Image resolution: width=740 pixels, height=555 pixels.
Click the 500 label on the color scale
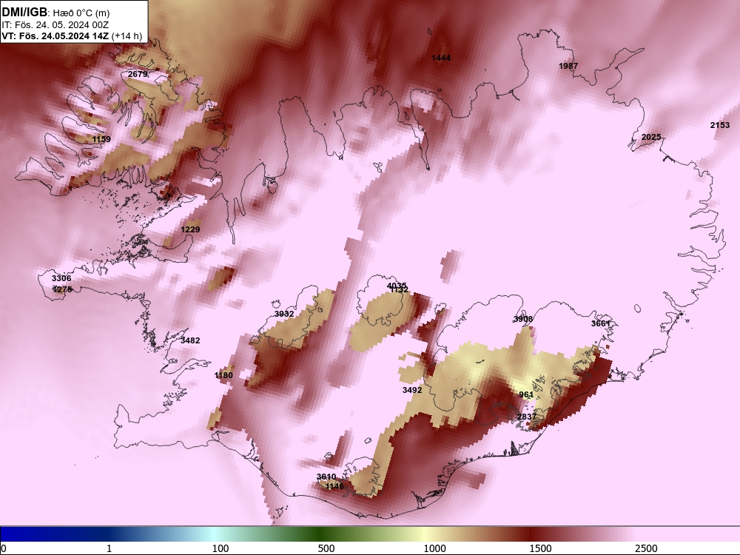point(326,548)
